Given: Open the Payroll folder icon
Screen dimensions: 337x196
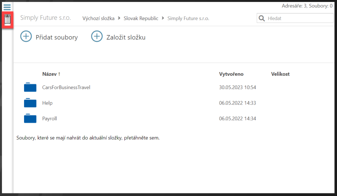Looking at the screenshot, I should click(x=30, y=118).
